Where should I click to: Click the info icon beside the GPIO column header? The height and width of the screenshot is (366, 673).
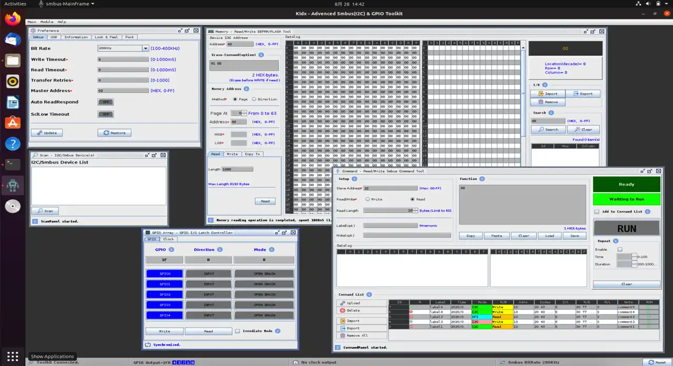(171, 250)
